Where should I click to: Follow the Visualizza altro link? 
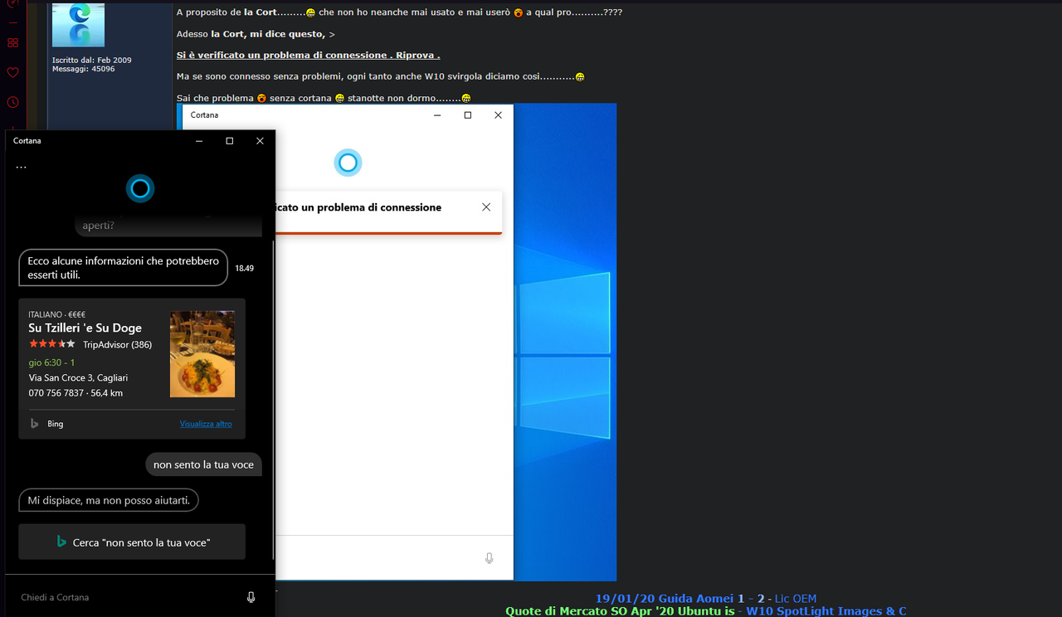(206, 424)
